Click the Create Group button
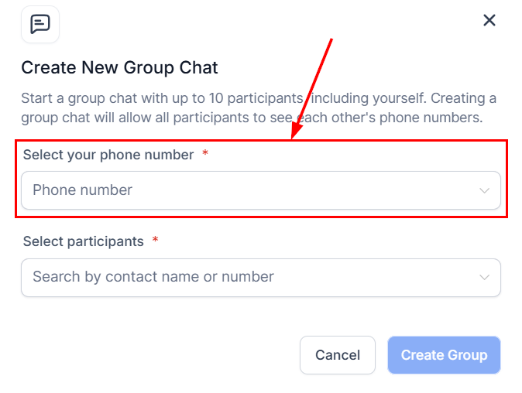Image resolution: width=522 pixels, height=393 pixels. tap(444, 355)
